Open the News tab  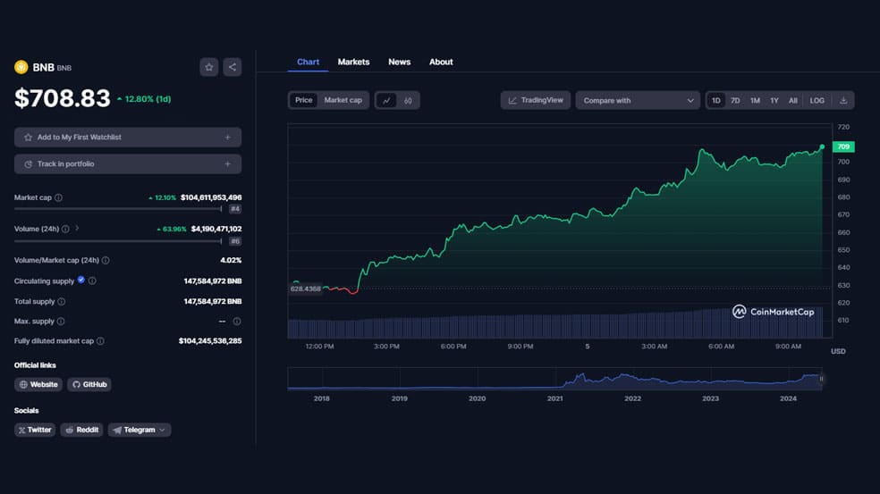pyautogui.click(x=400, y=63)
